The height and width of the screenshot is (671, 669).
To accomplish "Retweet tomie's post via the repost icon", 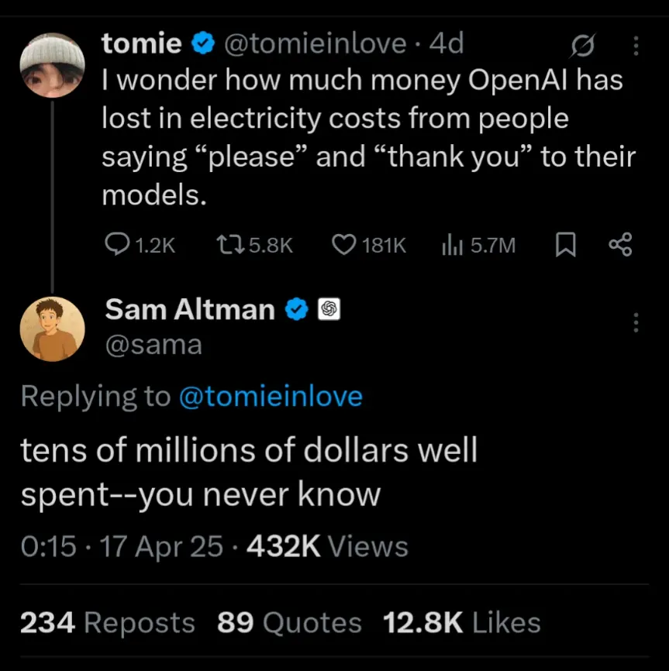I will [x=231, y=245].
